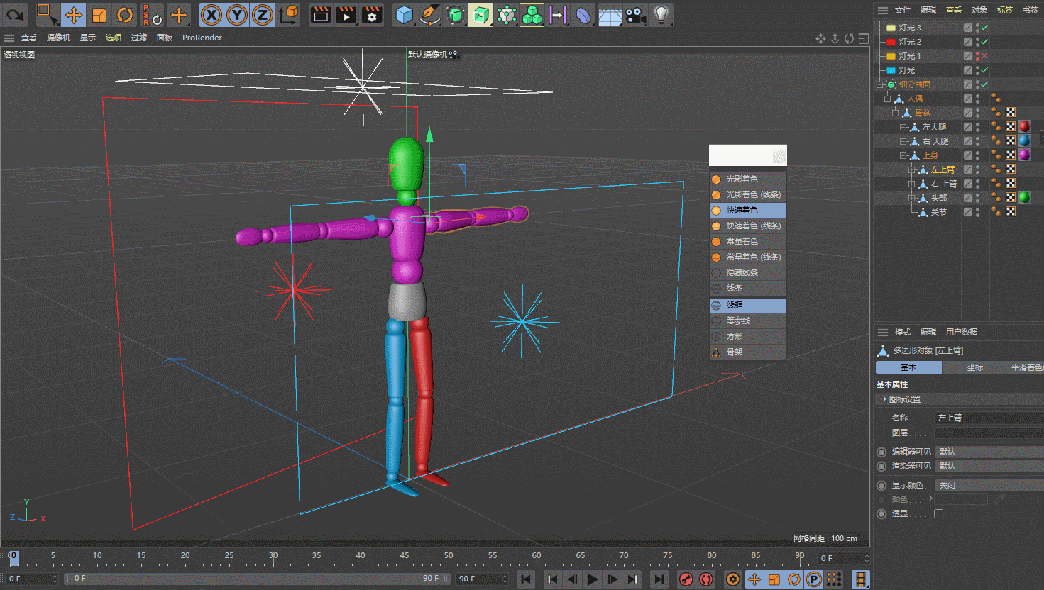Screen dimensions: 1044x590
Task: Click the PSR reset icon
Action: [x=151, y=14]
